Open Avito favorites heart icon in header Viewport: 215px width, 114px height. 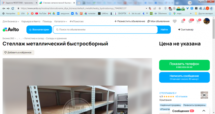tap(175, 21)
